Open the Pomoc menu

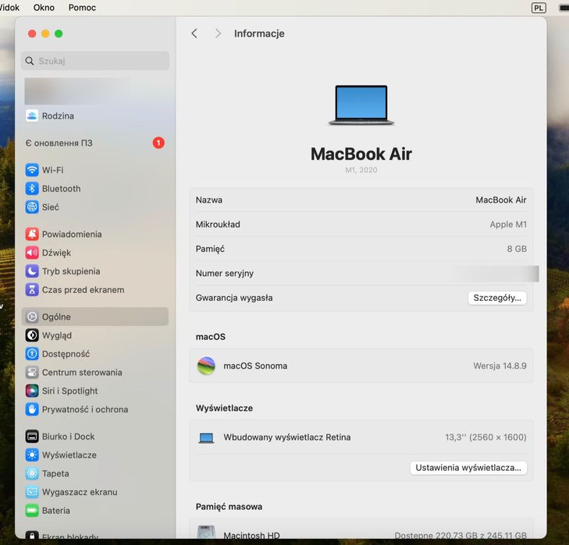point(82,8)
